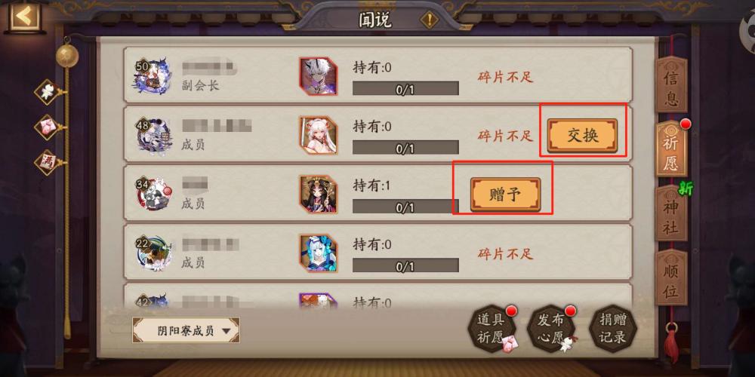The width and height of the screenshot is (755, 377).
Task: Select the white paper doll sidebar icon
Action: click(x=48, y=92)
